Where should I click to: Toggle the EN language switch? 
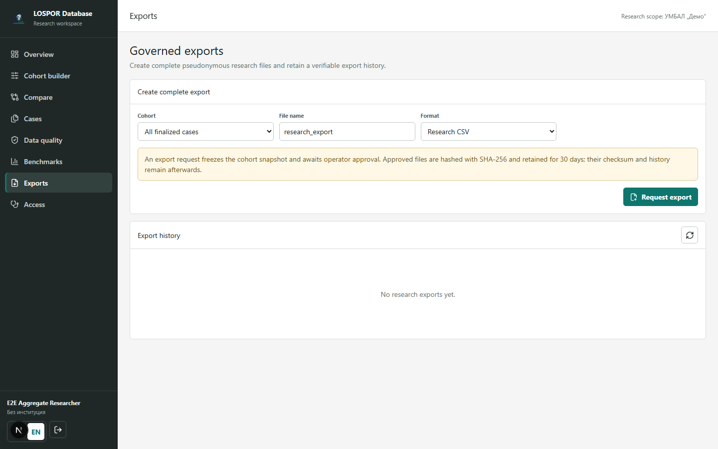tap(36, 432)
